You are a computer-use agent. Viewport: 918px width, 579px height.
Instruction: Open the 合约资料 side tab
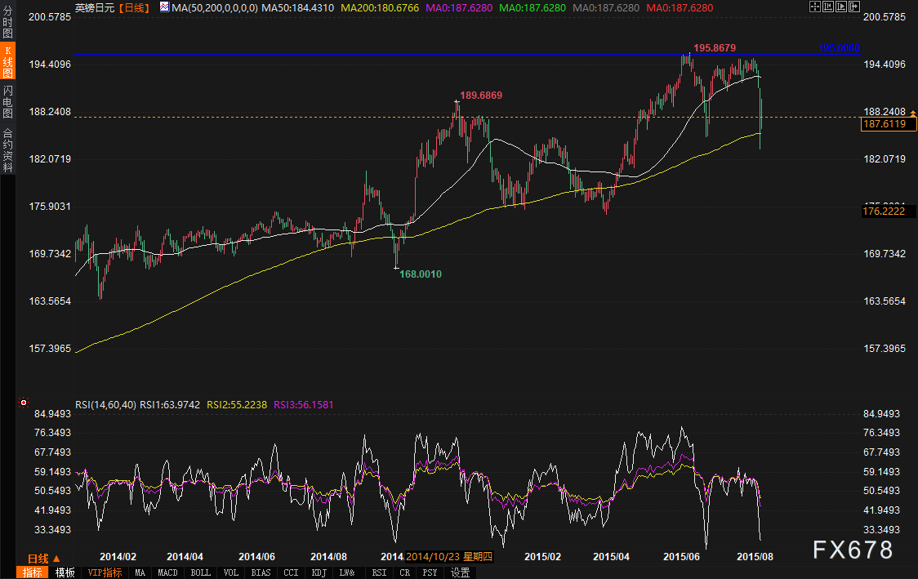tap(7, 149)
